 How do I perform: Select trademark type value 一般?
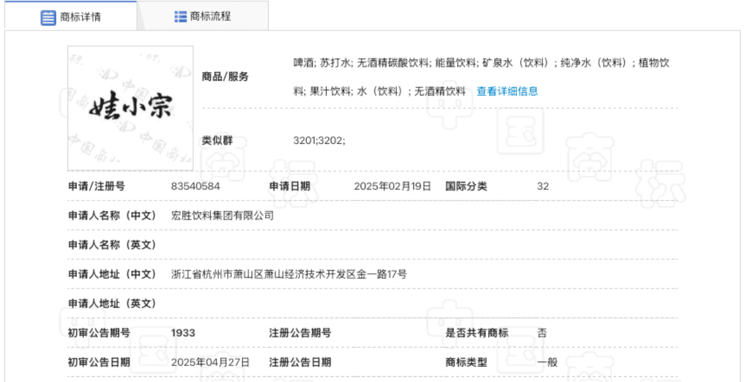click(x=547, y=362)
